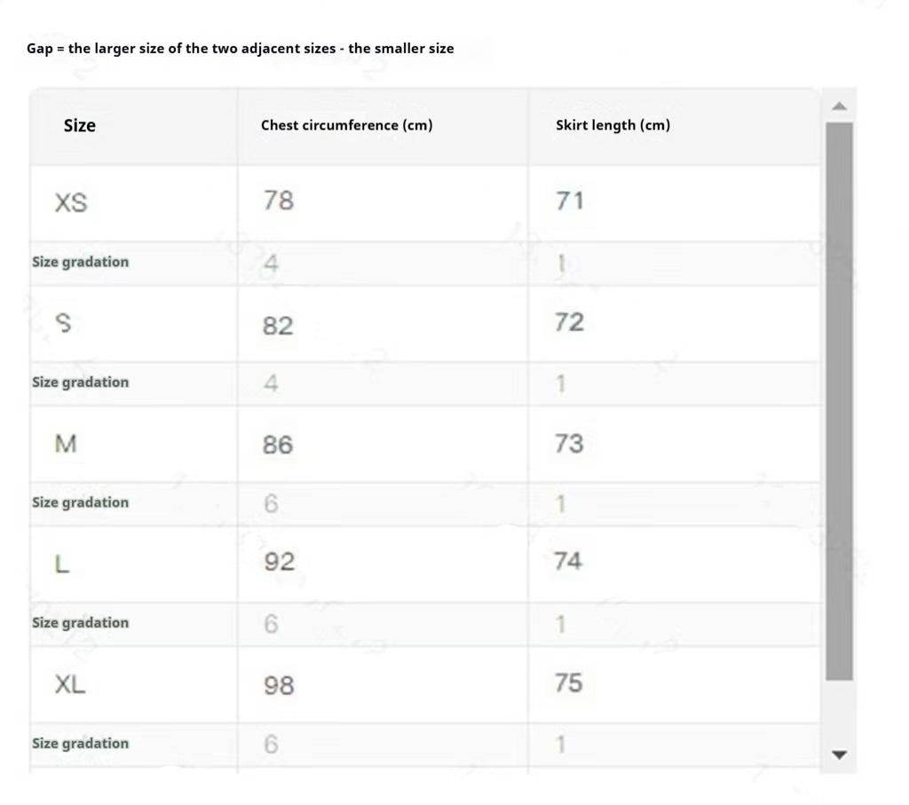Click the Gap definition text above table
Screen dimensions: 909x805
tap(240, 49)
